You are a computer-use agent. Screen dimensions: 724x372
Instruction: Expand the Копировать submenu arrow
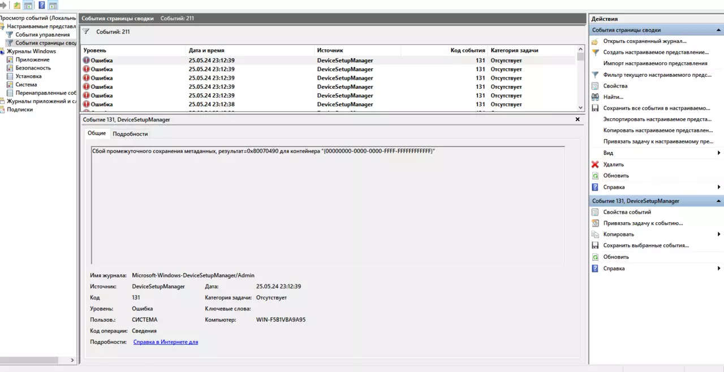coord(719,234)
